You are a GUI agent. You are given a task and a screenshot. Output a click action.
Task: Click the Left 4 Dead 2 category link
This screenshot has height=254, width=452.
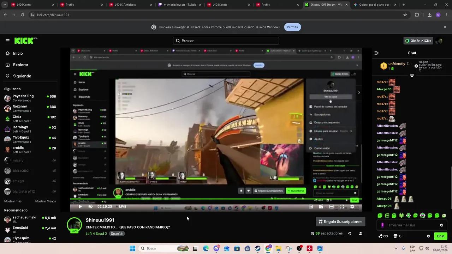96,234
